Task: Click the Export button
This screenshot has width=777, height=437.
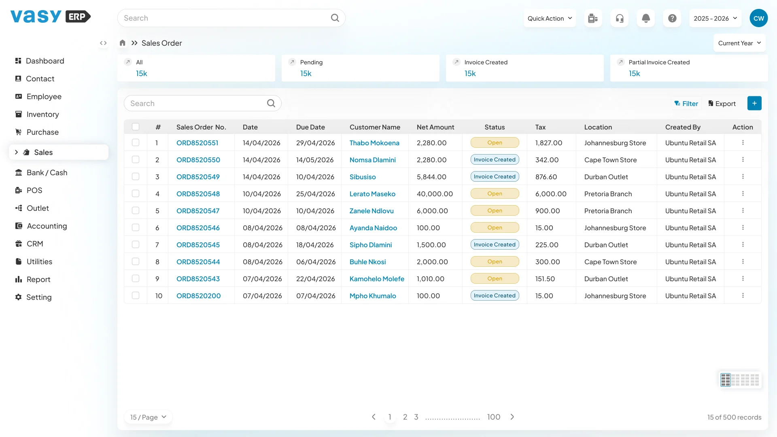Action: pos(722,103)
